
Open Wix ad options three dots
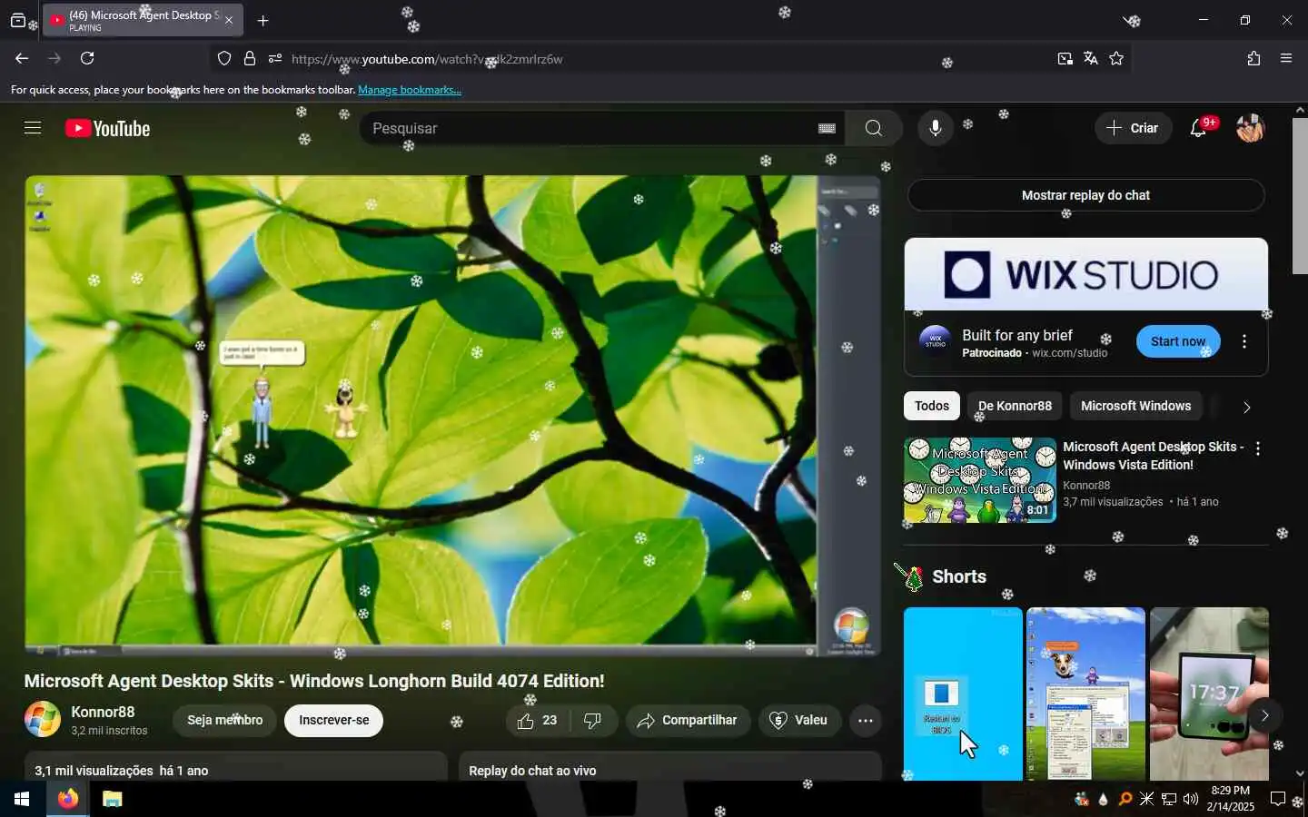tap(1244, 342)
